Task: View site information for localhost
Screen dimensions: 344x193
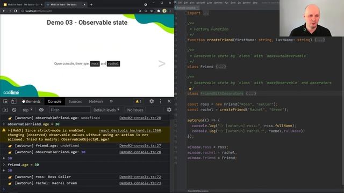Action: 23,11
